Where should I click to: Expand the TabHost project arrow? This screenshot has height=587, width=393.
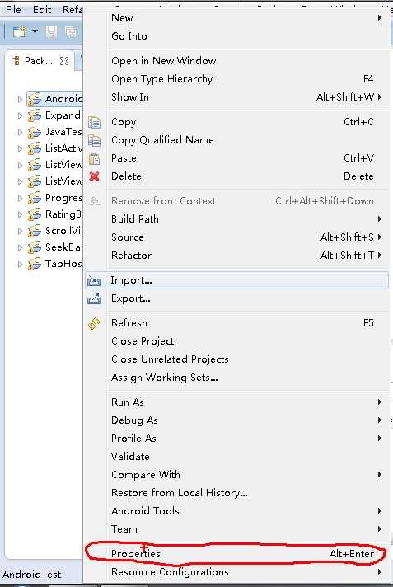tap(21, 264)
